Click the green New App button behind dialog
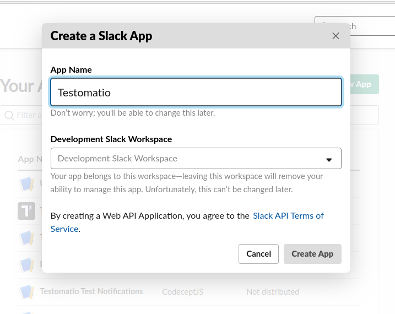 coord(365,84)
